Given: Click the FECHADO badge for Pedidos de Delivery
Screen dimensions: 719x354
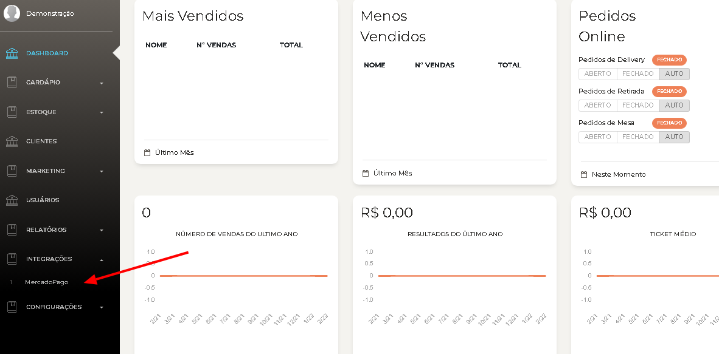Looking at the screenshot, I should pos(669,60).
